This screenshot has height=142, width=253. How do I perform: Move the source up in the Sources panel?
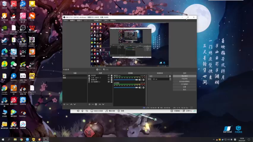click(100, 104)
